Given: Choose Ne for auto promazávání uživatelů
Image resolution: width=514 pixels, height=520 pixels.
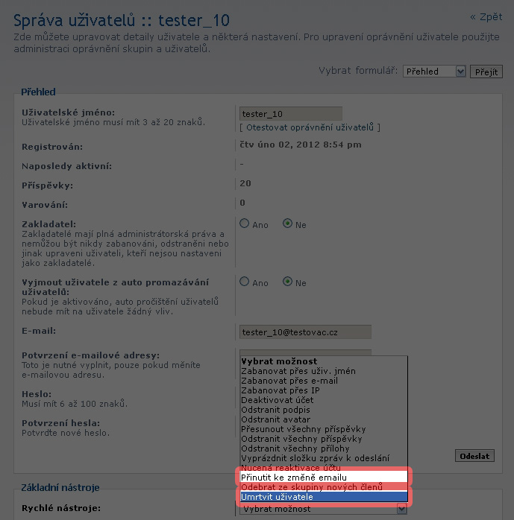Looking at the screenshot, I should click(287, 282).
